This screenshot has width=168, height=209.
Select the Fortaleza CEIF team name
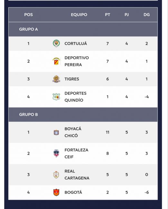[x=76, y=153]
